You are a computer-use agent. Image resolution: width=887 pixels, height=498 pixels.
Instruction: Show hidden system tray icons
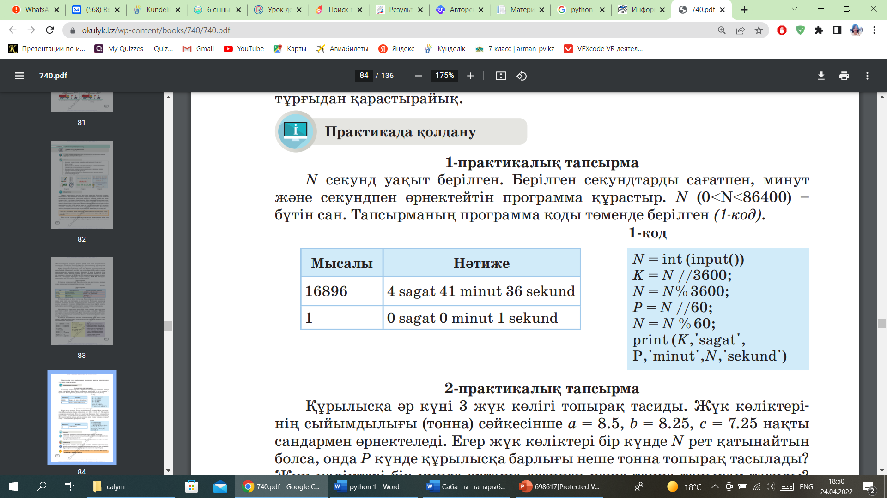tap(715, 486)
